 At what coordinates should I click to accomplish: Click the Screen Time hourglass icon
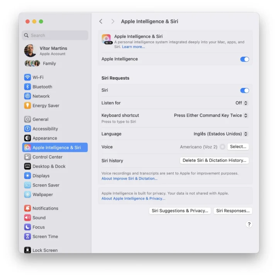(27, 236)
